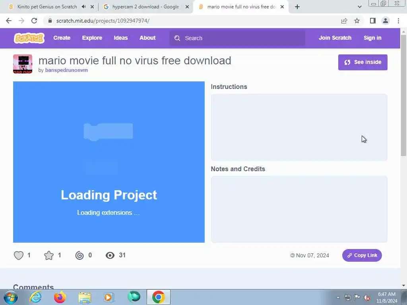Image resolution: width=407 pixels, height=305 pixels.
Task: Open Windows Media Player from the taskbar
Action: (x=109, y=297)
